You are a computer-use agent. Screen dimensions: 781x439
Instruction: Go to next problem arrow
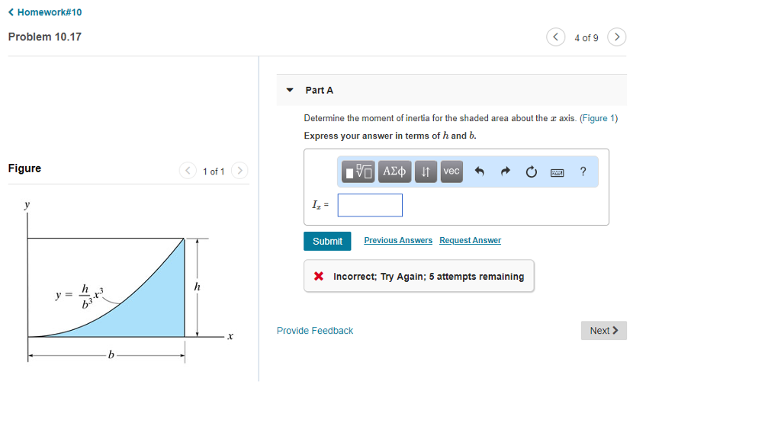[617, 37]
